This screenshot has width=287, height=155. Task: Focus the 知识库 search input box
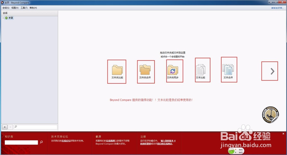21,142
